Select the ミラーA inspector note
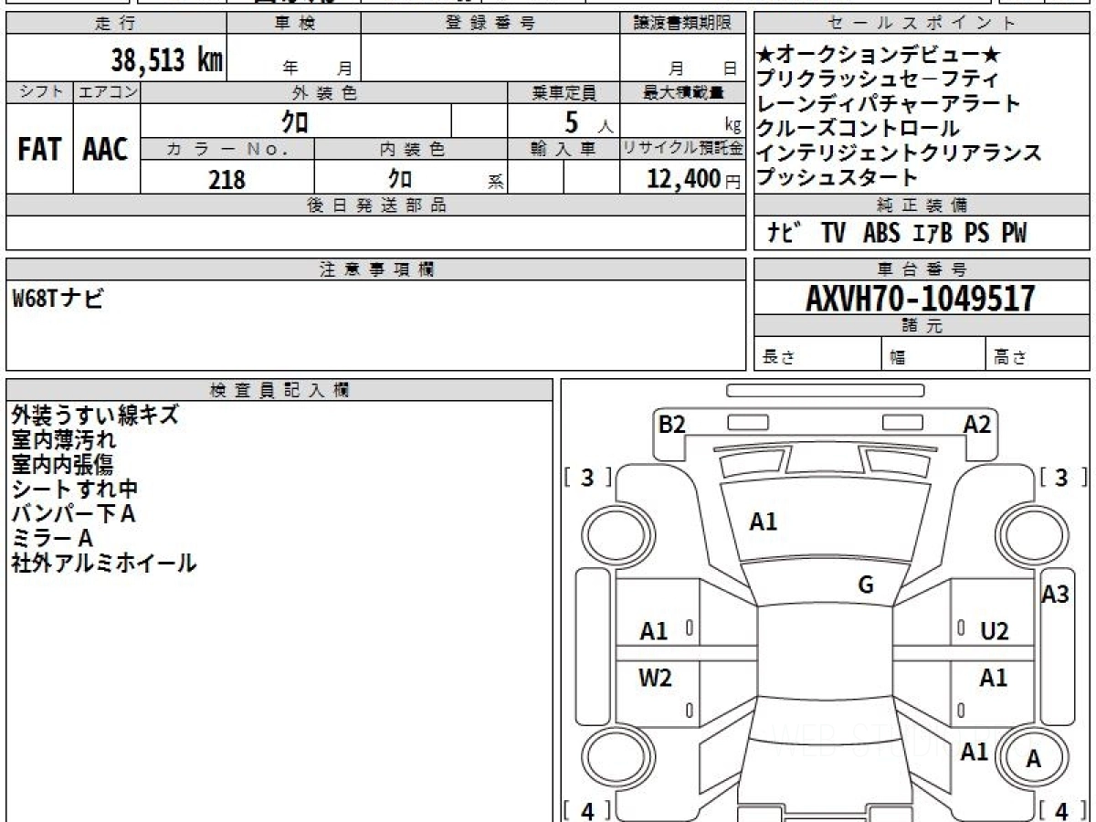The width and height of the screenshot is (1096, 822). point(52,538)
